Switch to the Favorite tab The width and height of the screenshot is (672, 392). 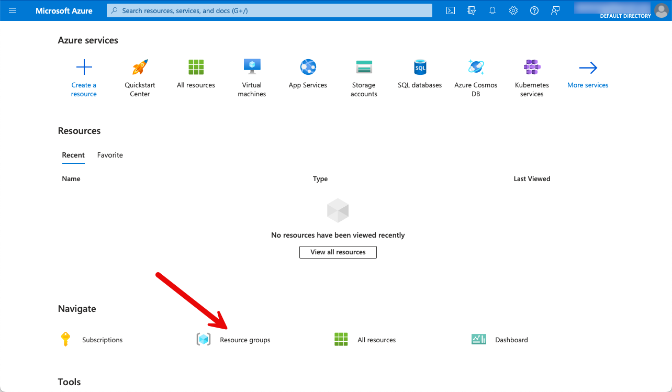pyautogui.click(x=110, y=155)
